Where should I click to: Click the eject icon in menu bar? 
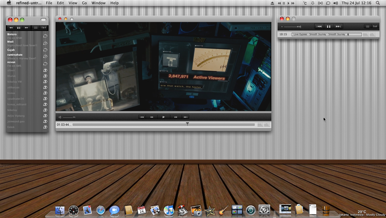tap(272, 3)
